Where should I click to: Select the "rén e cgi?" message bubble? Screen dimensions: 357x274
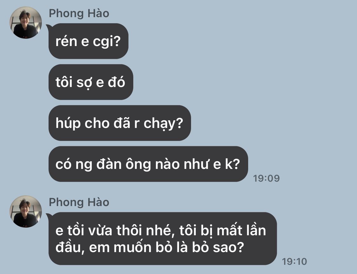tap(88, 41)
